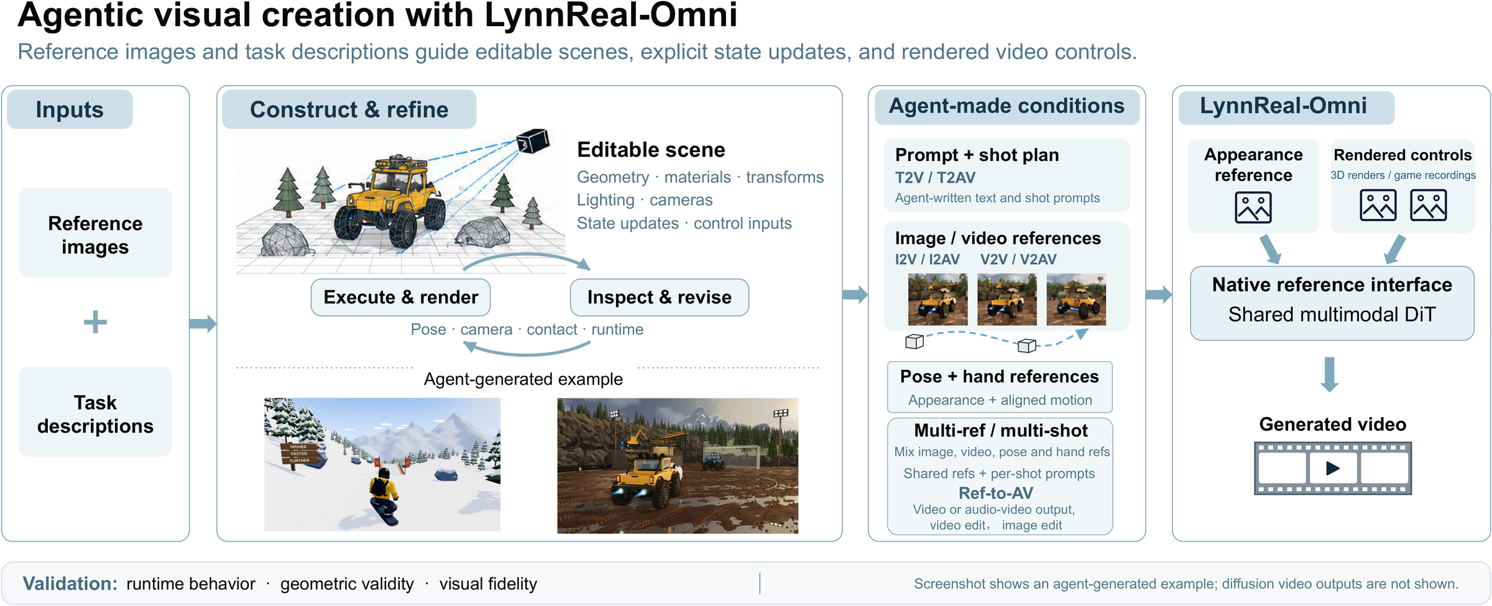The width and height of the screenshot is (1492, 606).
Task: Click the I2V / I2AV label
Action: tap(927, 259)
